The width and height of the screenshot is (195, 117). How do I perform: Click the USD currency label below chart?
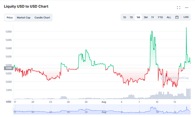tap(9, 102)
